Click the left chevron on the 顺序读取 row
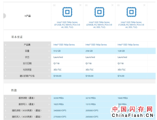 5,98
